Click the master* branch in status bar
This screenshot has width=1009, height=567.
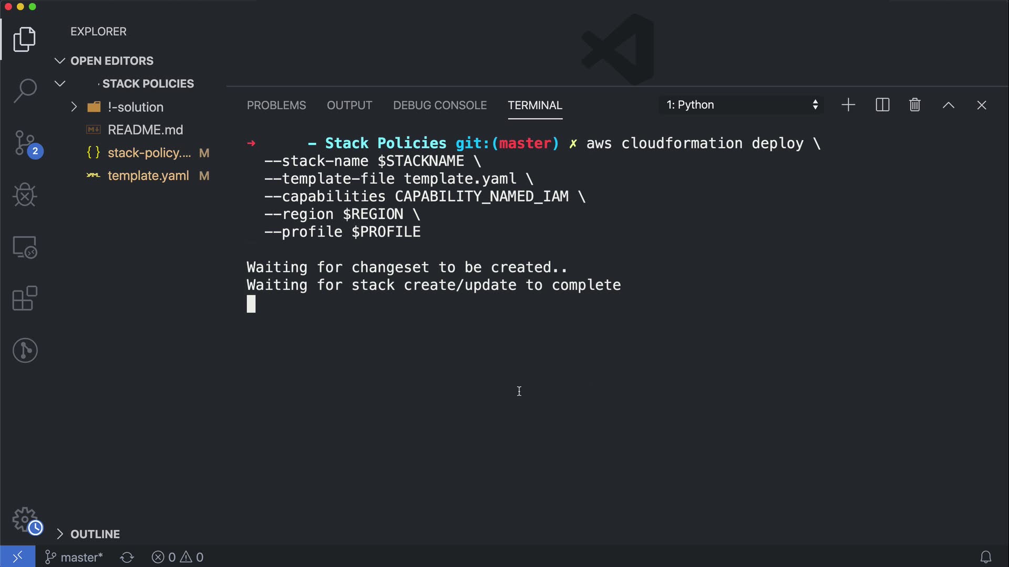click(74, 557)
